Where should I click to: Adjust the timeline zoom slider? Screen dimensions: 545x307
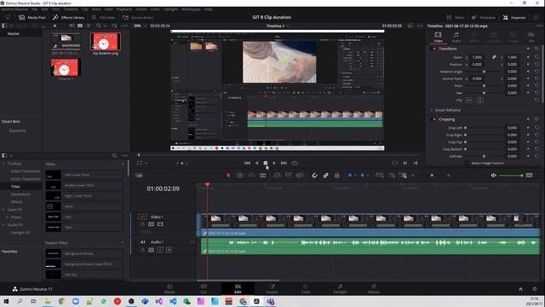click(431, 176)
